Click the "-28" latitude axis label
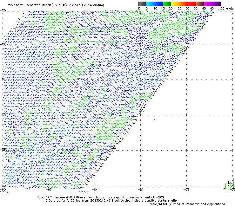Viewport: 235px width, 206px height. (3, 149)
